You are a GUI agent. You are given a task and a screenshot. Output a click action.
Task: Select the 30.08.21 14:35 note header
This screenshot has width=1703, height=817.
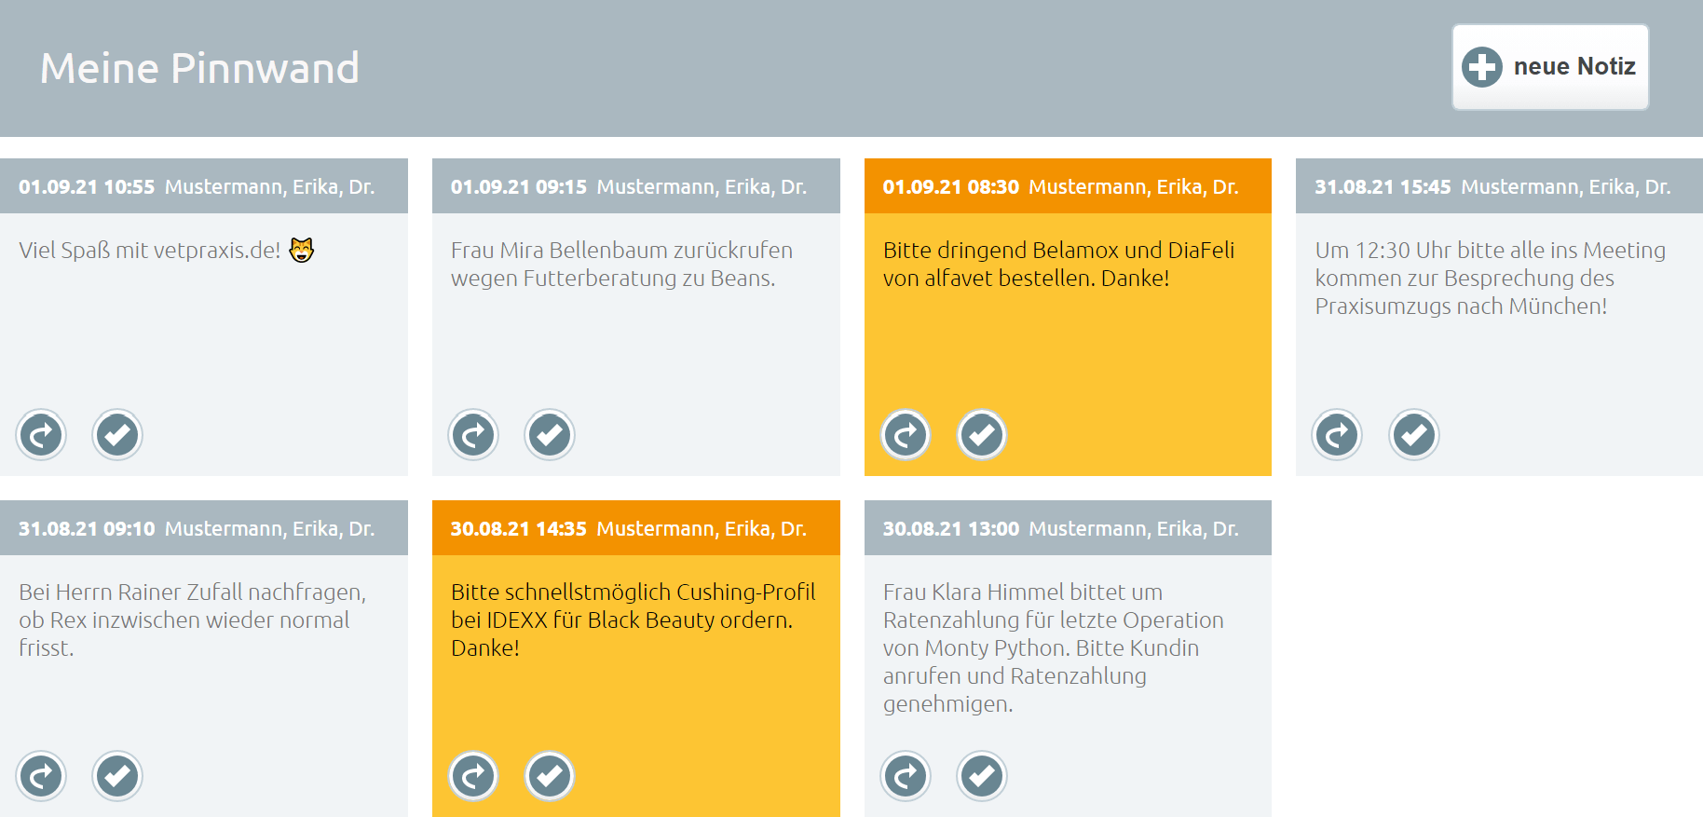636,528
